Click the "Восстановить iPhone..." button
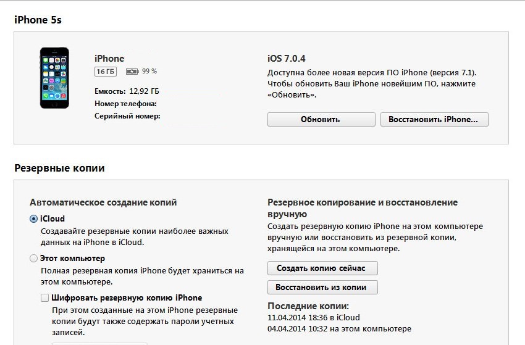Screen dimensions: 525x345 [x=434, y=120]
